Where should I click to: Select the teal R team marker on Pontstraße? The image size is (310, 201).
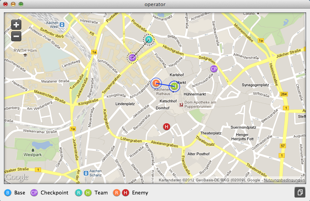tap(149, 40)
